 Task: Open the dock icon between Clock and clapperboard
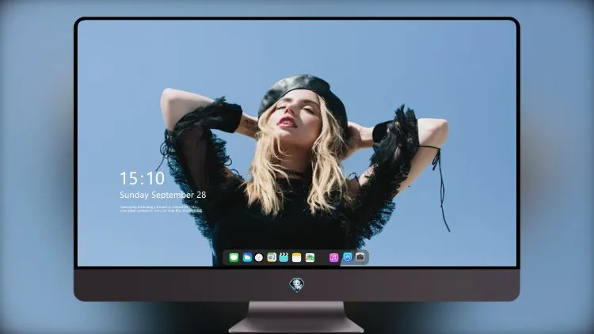tap(271, 257)
